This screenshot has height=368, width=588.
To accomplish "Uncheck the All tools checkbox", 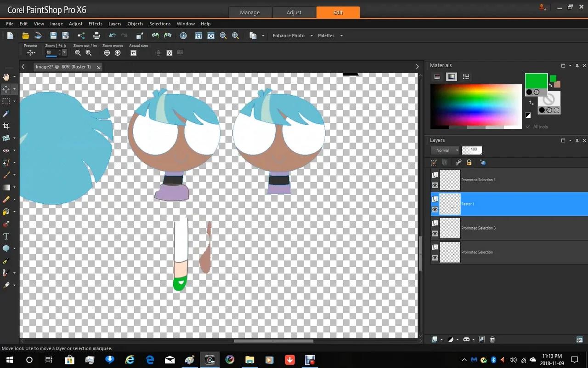I will (527, 126).
